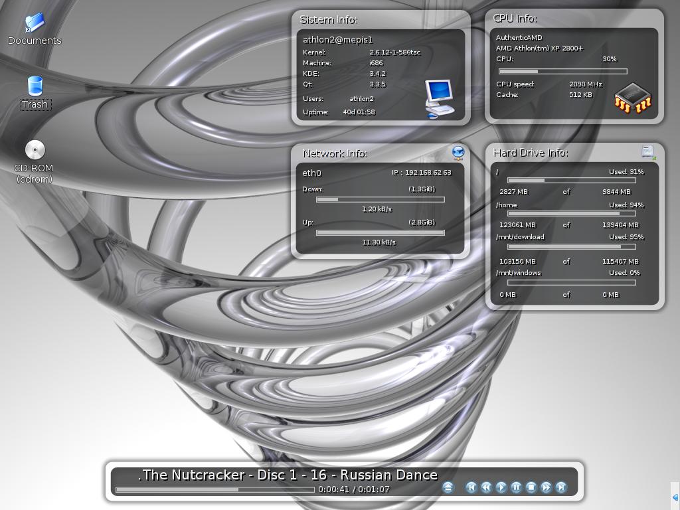
Task: Skip to previous track in player
Action: (x=471, y=487)
